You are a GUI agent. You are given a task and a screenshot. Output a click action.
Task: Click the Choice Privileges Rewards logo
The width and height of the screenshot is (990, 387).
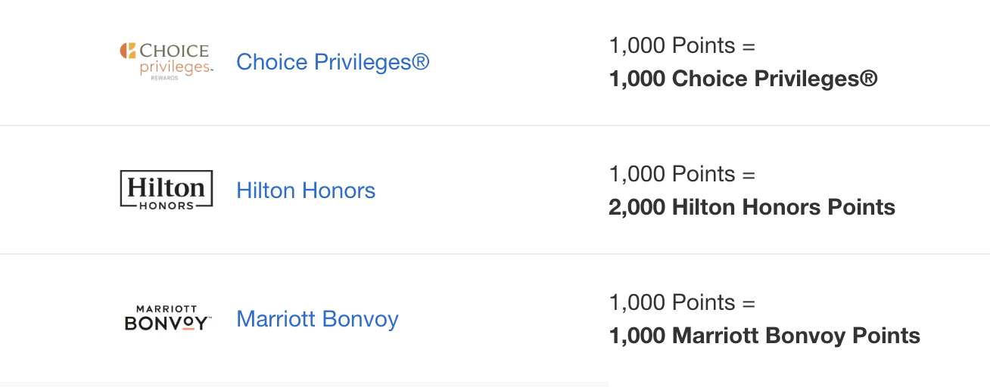[167, 61]
